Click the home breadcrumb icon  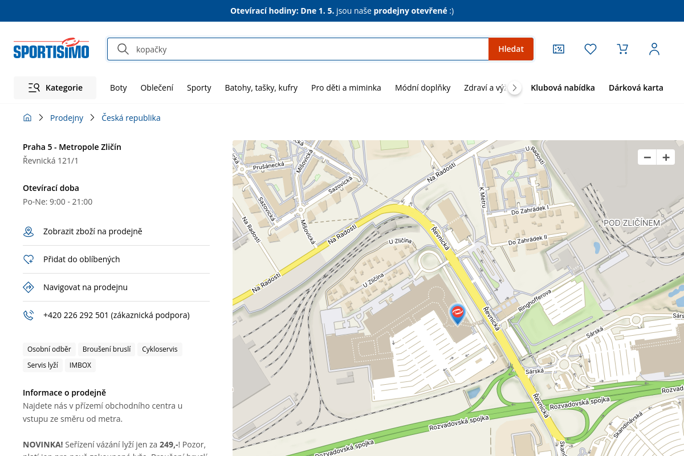27,118
